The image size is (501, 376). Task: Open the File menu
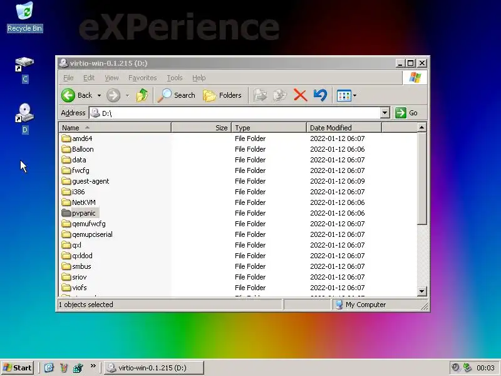click(68, 78)
